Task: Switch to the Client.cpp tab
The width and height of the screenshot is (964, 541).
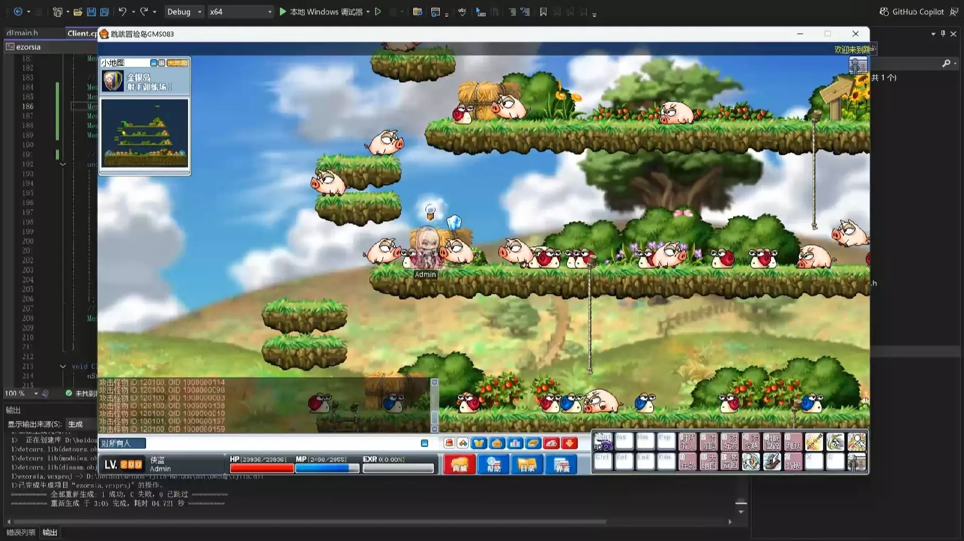Action: coord(82,33)
